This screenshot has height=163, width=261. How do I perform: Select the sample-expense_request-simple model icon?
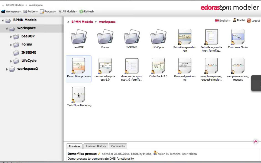pyautogui.click(x=211, y=66)
